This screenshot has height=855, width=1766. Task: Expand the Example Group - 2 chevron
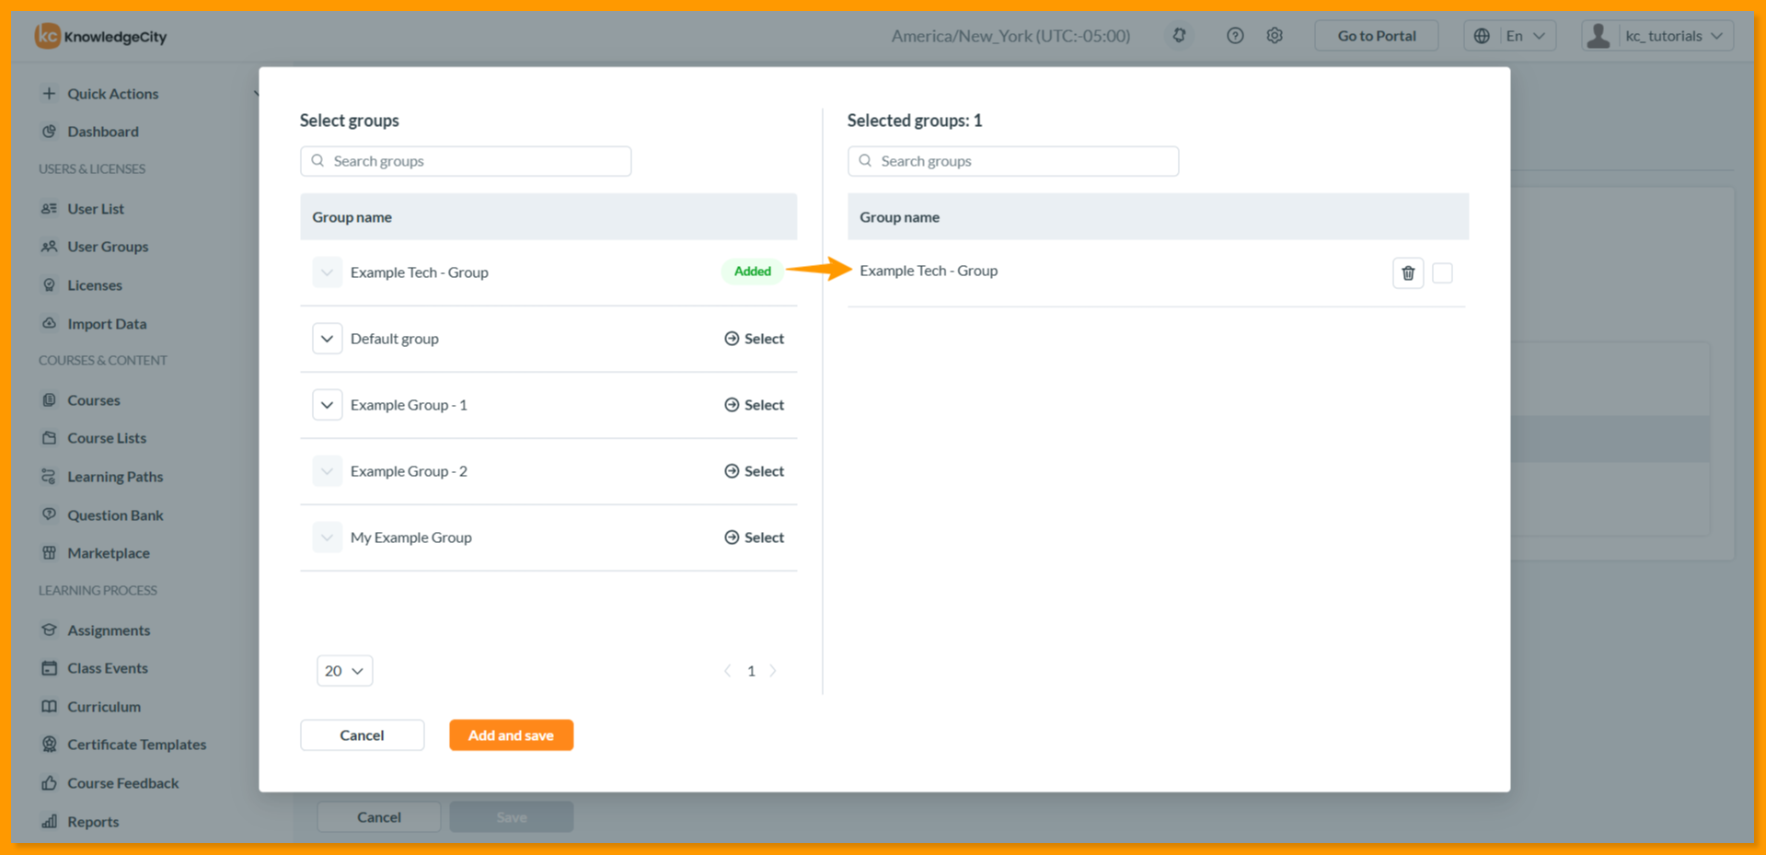pyautogui.click(x=327, y=471)
